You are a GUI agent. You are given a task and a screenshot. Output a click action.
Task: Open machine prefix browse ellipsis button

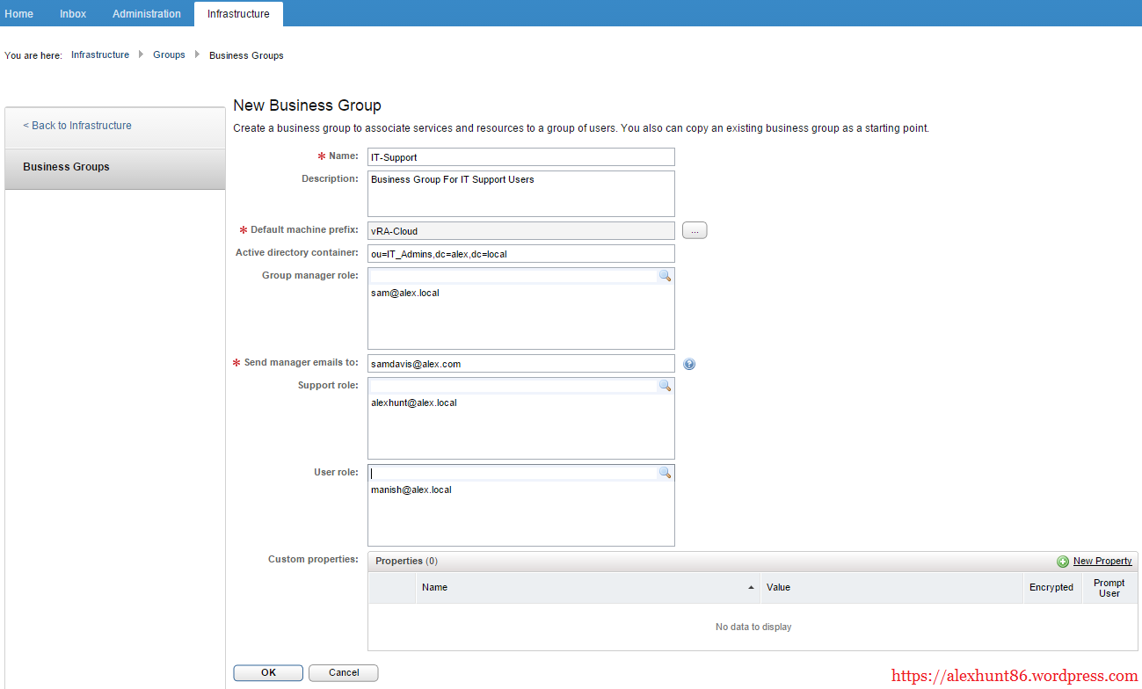695,231
